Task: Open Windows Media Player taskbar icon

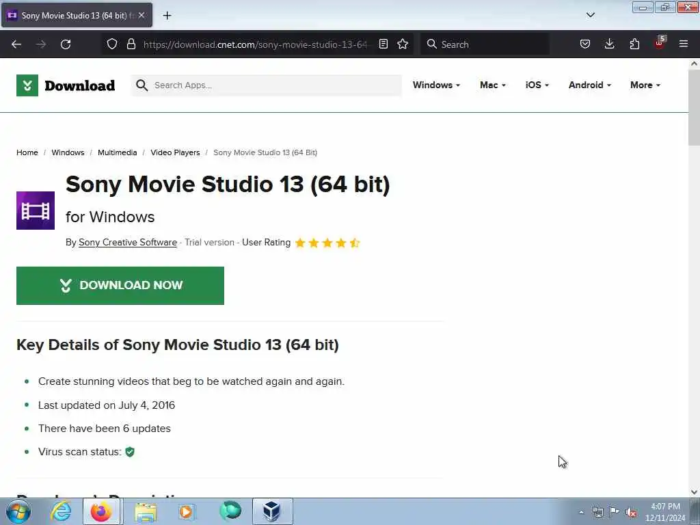Action: 186,512
